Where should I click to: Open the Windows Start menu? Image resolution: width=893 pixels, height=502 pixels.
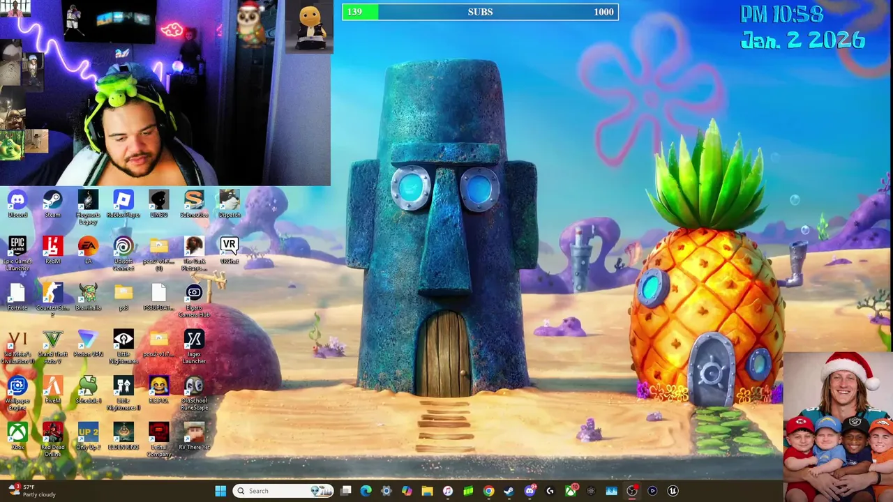pyautogui.click(x=220, y=491)
